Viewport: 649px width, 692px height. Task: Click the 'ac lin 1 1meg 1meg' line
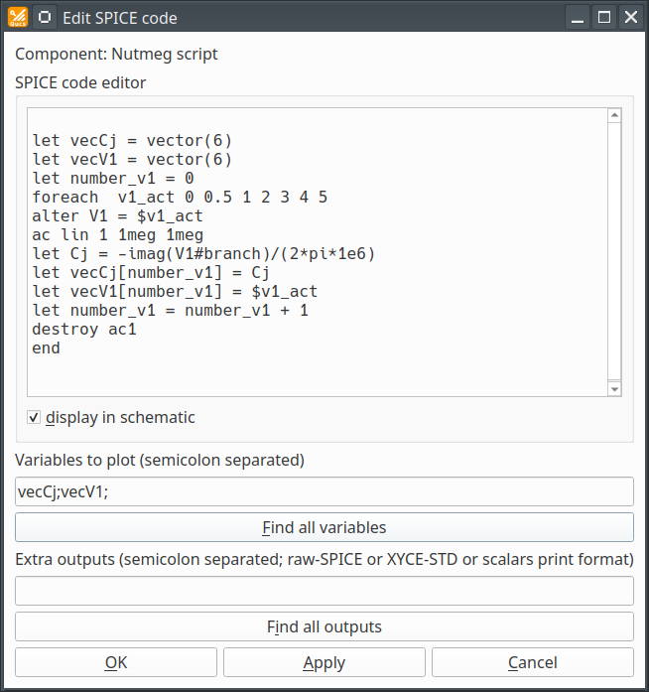(x=117, y=235)
